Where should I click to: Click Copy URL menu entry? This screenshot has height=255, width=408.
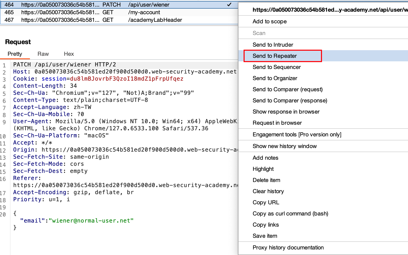coord(323,202)
